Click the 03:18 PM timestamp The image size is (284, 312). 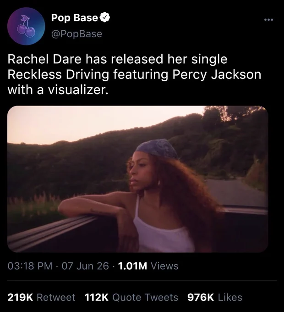pyautogui.click(x=30, y=266)
